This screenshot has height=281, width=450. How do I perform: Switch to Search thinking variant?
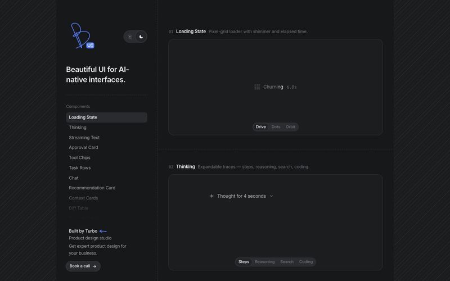coord(287,262)
